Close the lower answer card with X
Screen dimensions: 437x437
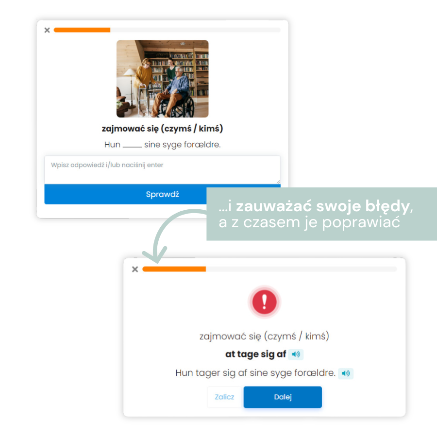coord(135,269)
